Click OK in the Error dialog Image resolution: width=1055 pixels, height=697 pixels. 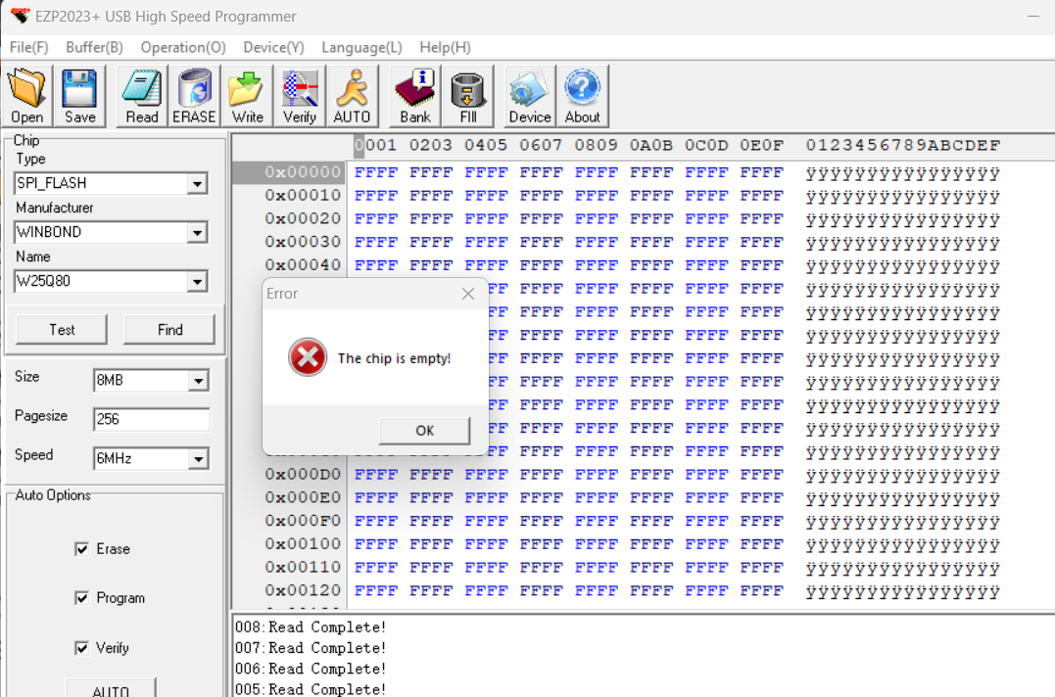pos(424,431)
